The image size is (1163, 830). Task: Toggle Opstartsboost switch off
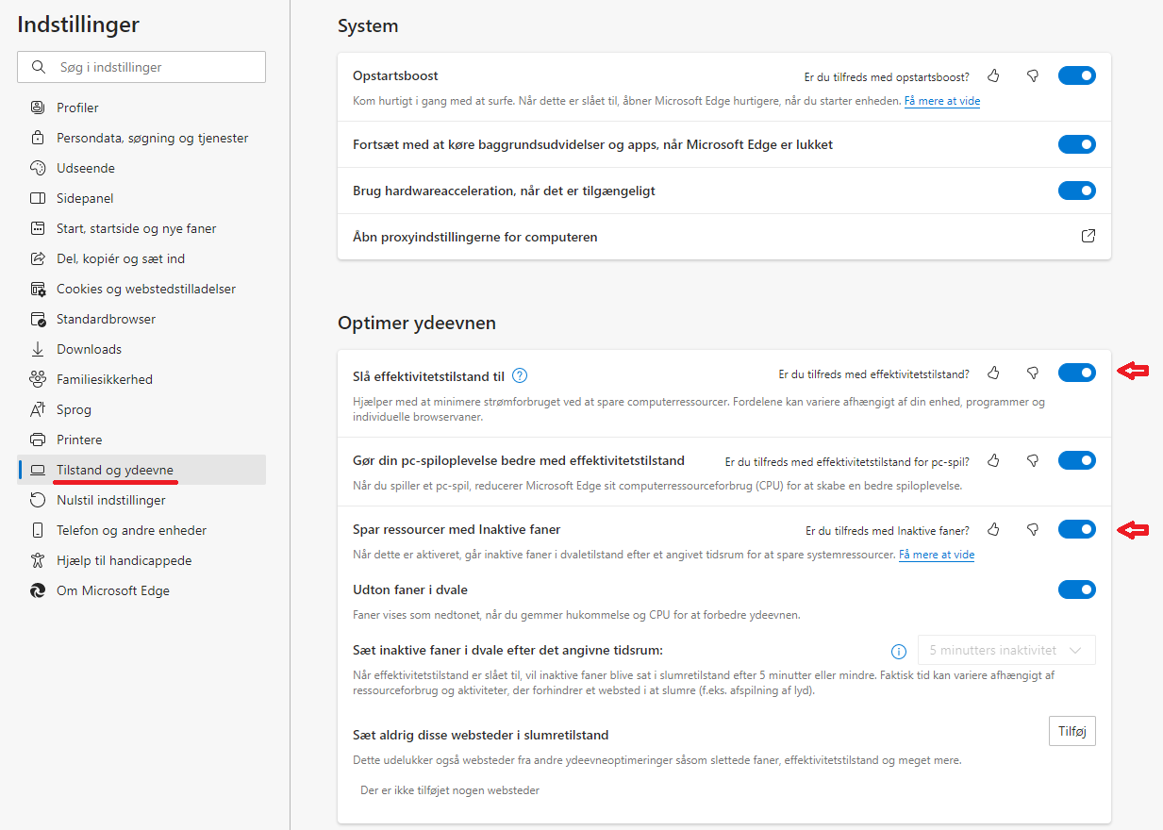[1076, 75]
